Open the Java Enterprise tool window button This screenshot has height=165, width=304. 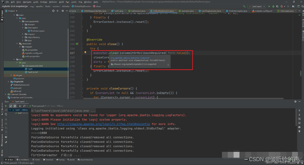point(85,160)
